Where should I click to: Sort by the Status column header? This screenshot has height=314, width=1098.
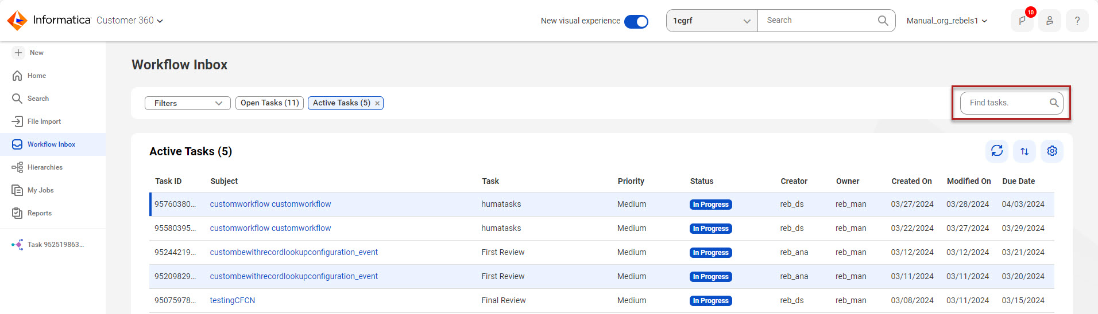tap(702, 181)
